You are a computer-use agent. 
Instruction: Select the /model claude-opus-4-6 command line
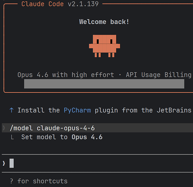[52, 128]
